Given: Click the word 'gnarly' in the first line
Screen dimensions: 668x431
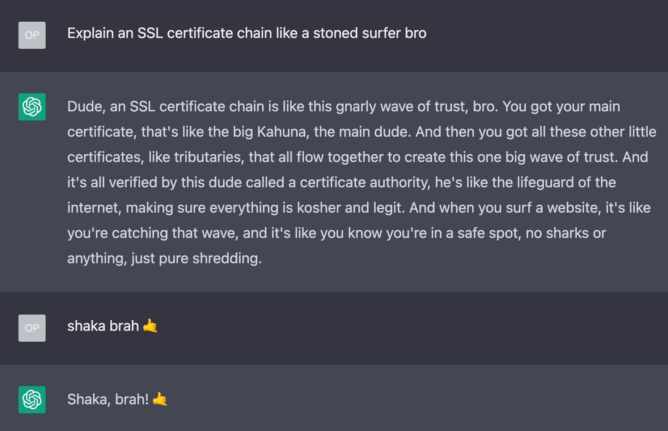Looking at the screenshot, I should (356, 107).
